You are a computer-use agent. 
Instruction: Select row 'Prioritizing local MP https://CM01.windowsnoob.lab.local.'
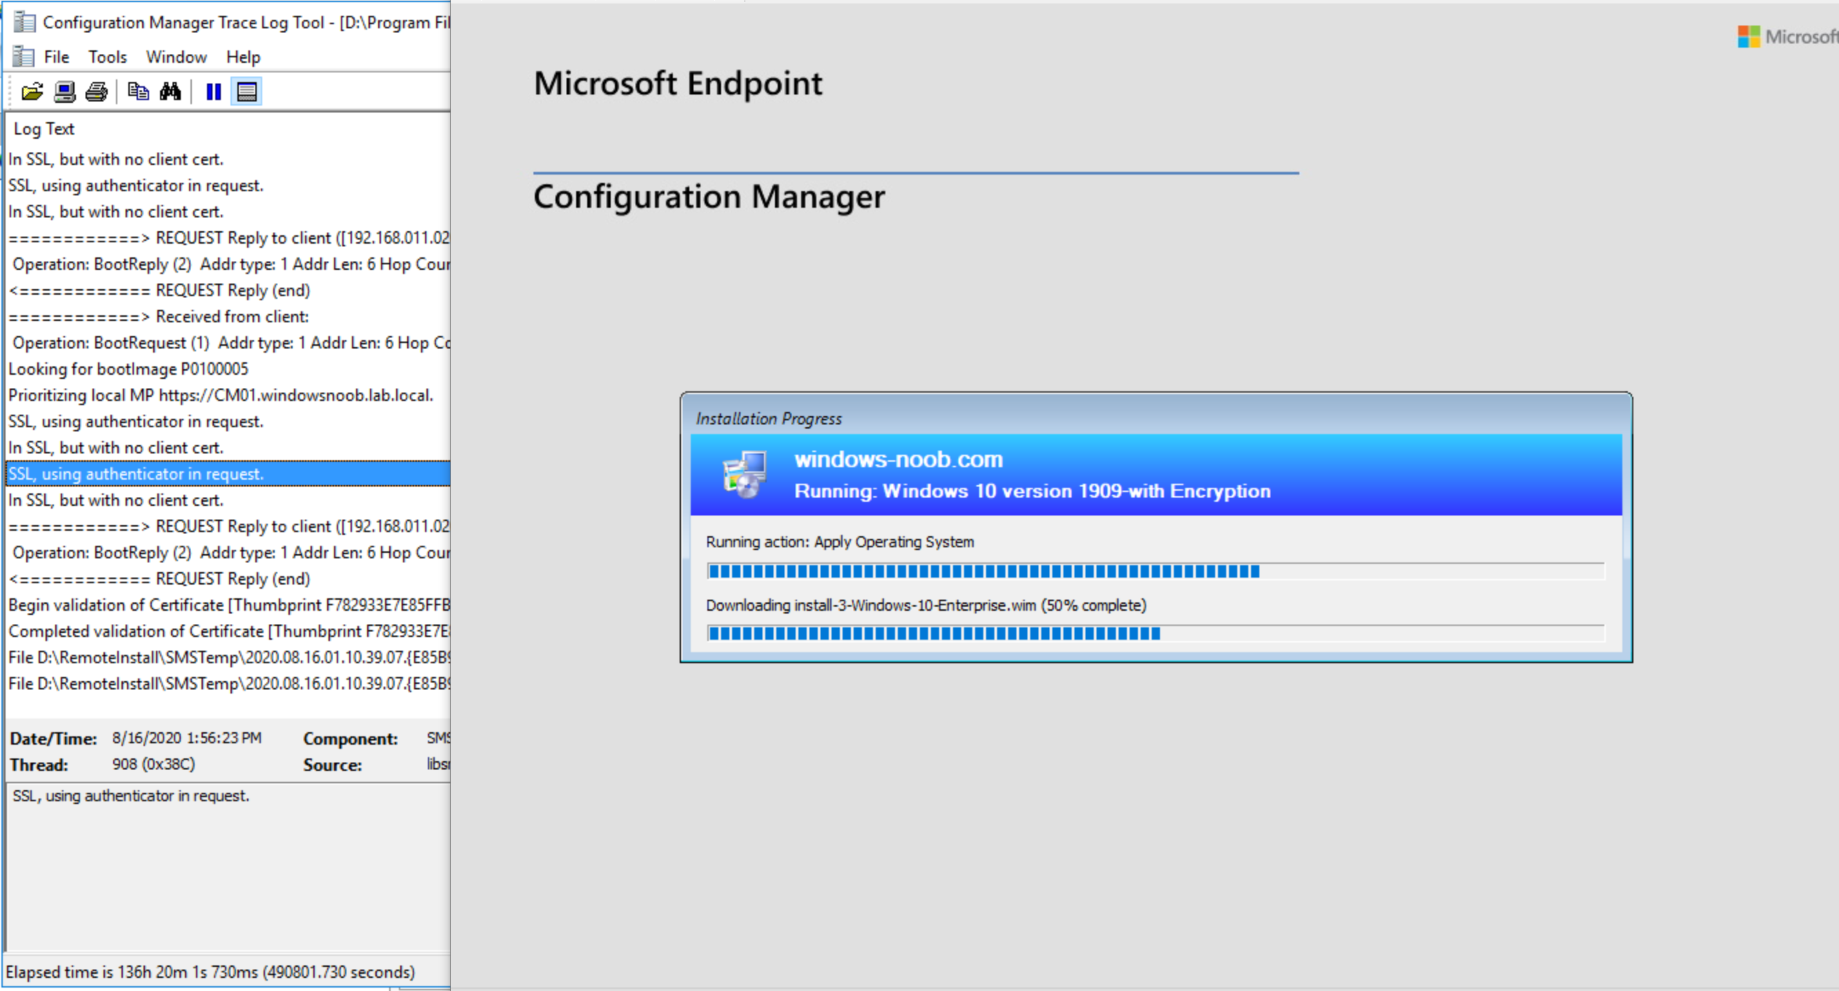click(228, 395)
